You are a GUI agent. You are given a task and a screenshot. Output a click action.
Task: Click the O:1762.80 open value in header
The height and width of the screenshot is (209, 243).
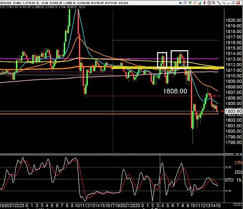coord(84,3)
